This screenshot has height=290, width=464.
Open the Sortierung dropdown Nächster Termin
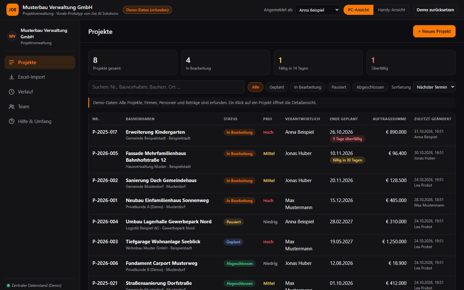434,87
